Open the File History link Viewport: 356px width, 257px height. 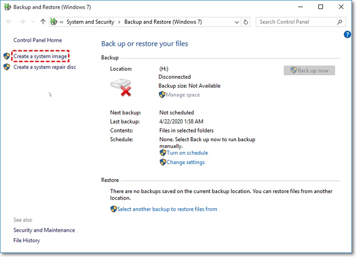(26, 240)
